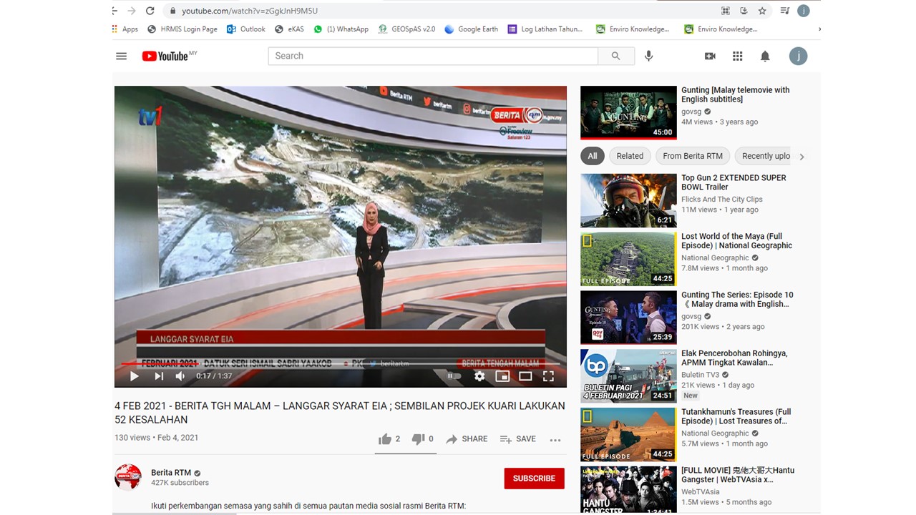Switch to miniplayer mode
The height and width of the screenshot is (515, 916).
click(502, 376)
